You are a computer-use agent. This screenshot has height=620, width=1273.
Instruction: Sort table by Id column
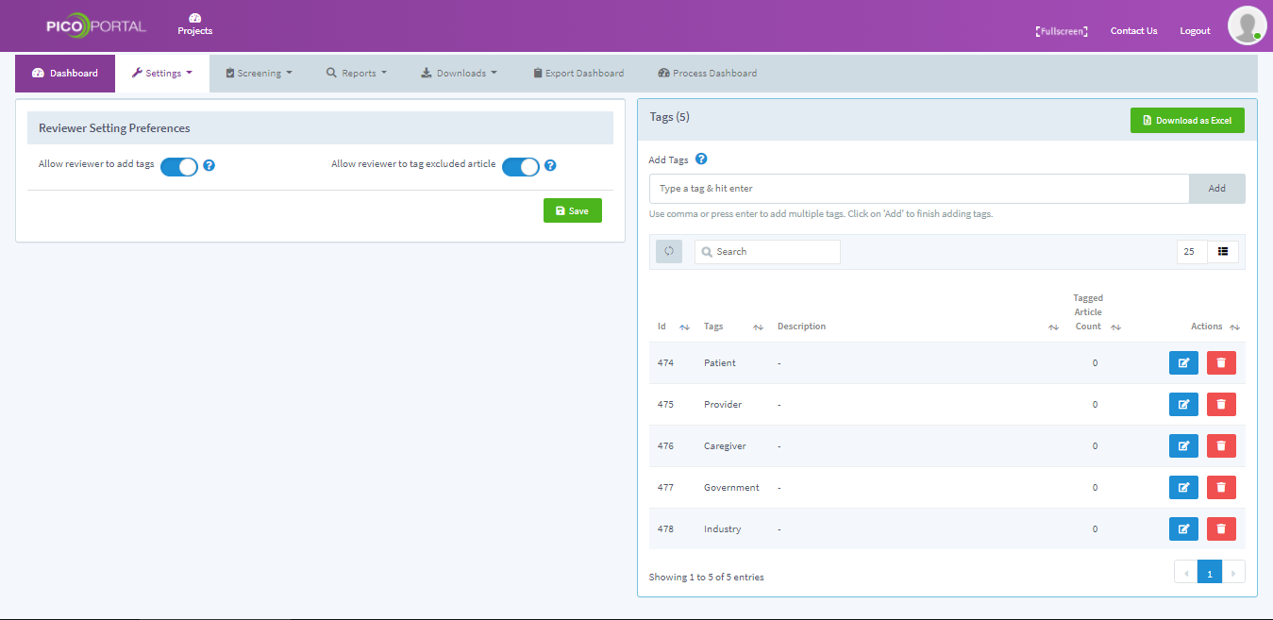(684, 327)
